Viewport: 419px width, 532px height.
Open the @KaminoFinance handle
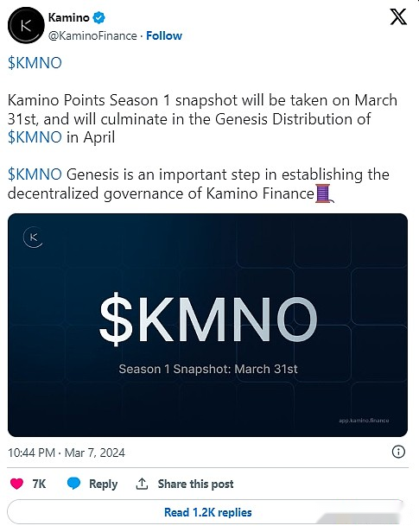click(x=92, y=36)
